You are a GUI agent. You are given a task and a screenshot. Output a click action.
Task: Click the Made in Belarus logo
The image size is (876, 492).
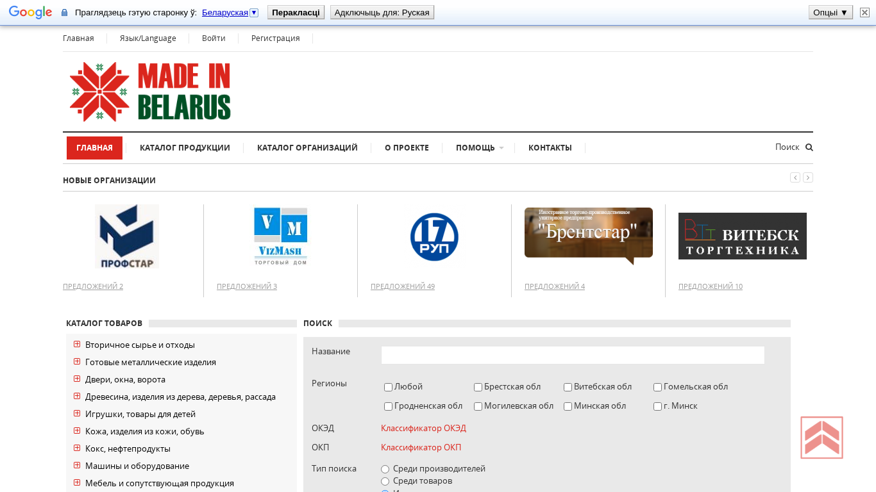tap(150, 92)
